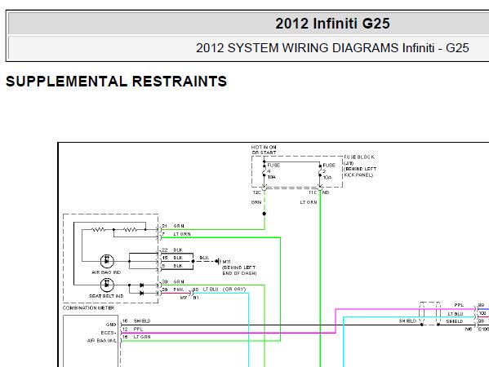The image size is (489, 367).
Task: Click the 'LT BLU (OR GRY)' wire label
Action: pos(224,289)
